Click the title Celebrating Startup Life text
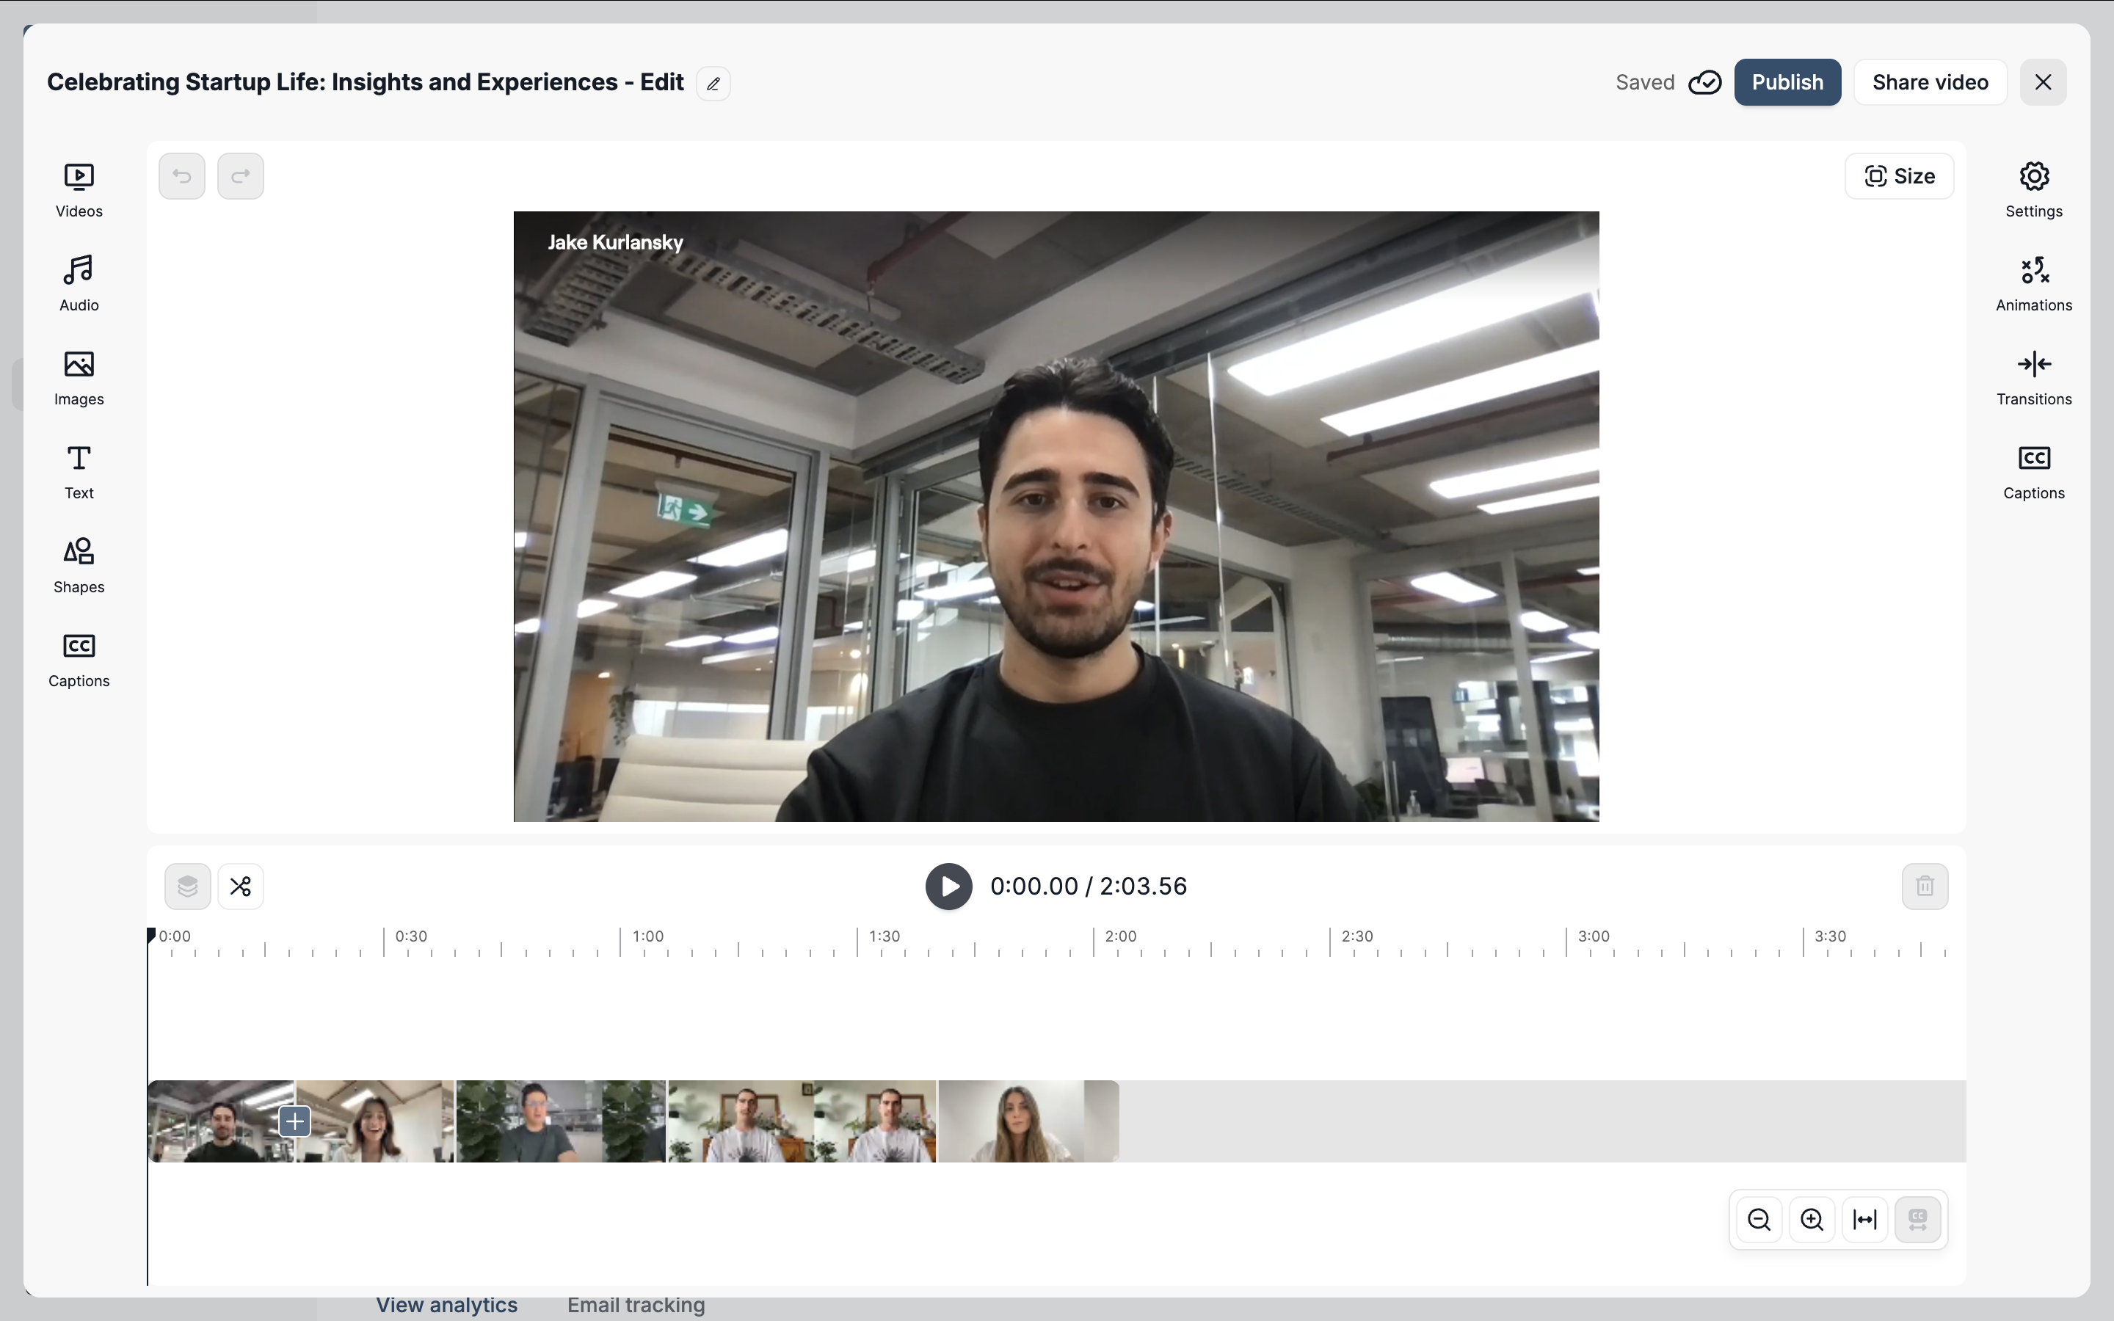The image size is (2114, 1321). coord(365,82)
